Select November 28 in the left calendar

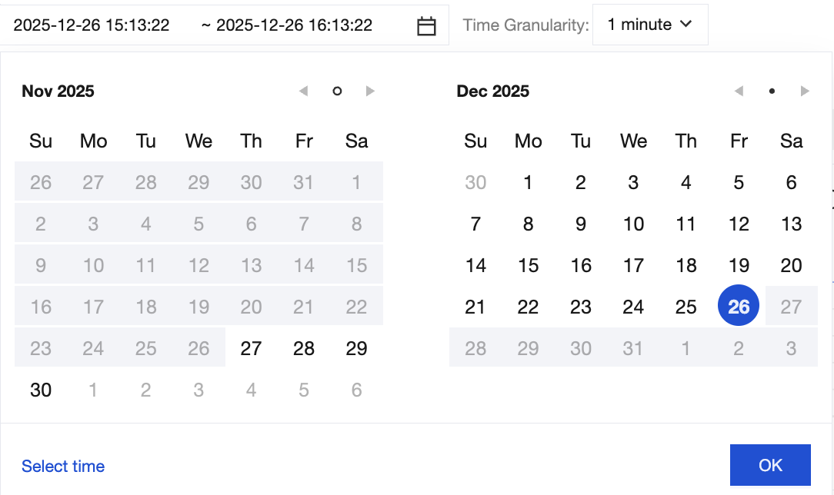304,348
